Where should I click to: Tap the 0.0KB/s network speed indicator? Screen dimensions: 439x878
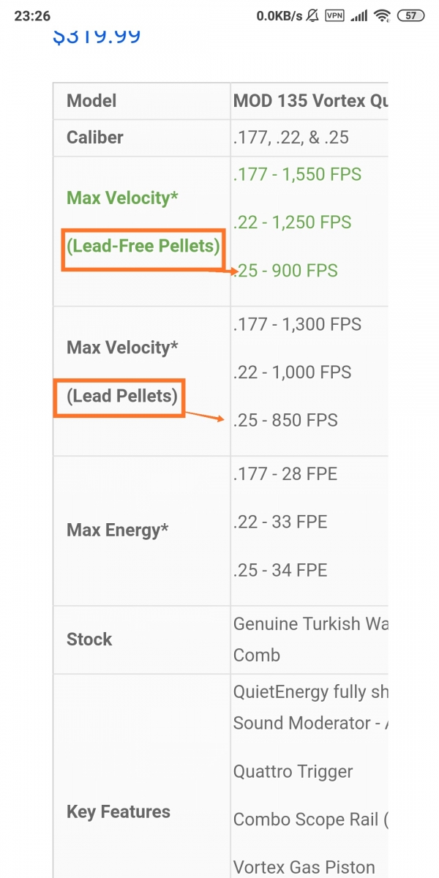(278, 15)
